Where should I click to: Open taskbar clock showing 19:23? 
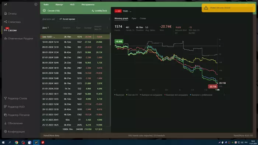(253, 142)
